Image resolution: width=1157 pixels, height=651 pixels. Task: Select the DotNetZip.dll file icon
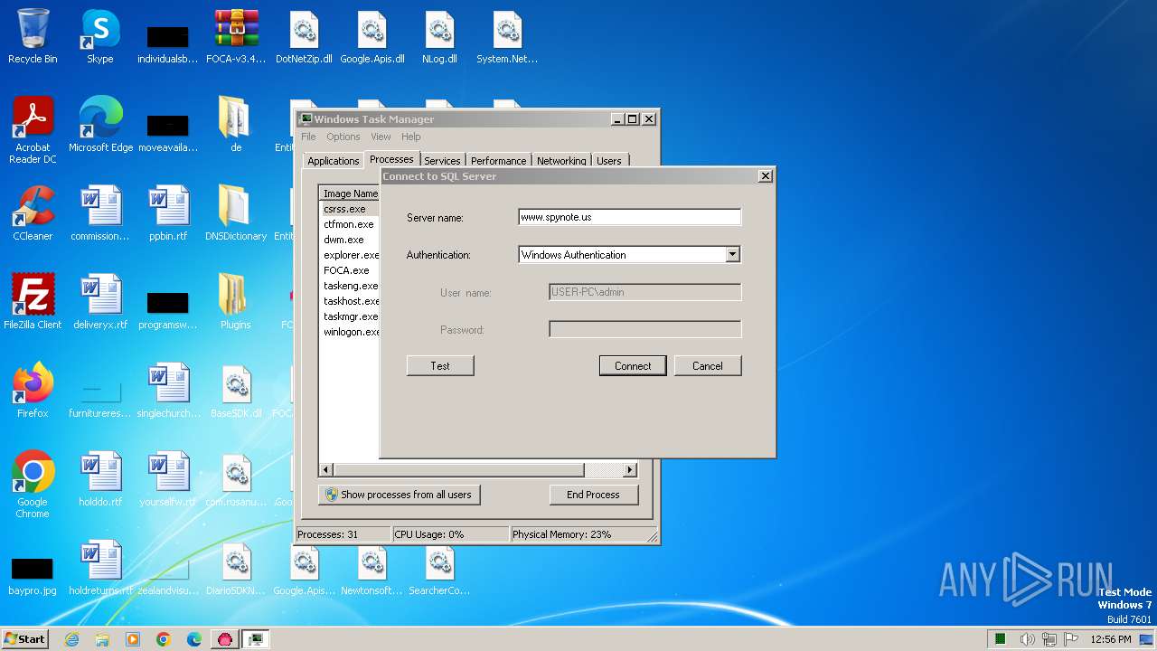pyautogui.click(x=304, y=36)
